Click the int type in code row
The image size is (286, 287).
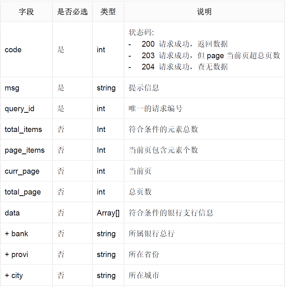pyautogui.click(x=101, y=50)
